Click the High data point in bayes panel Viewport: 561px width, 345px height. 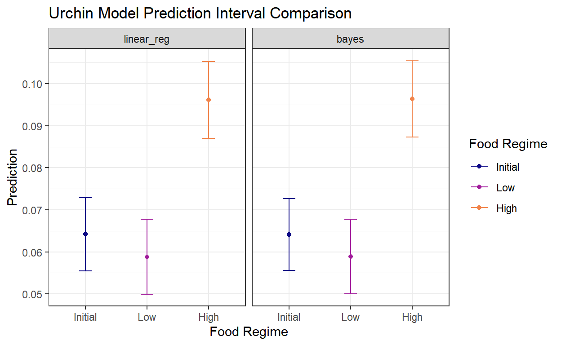(412, 99)
